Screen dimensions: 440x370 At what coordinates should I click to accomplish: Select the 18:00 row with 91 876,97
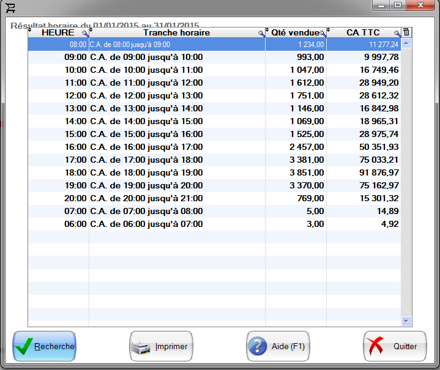tap(214, 173)
